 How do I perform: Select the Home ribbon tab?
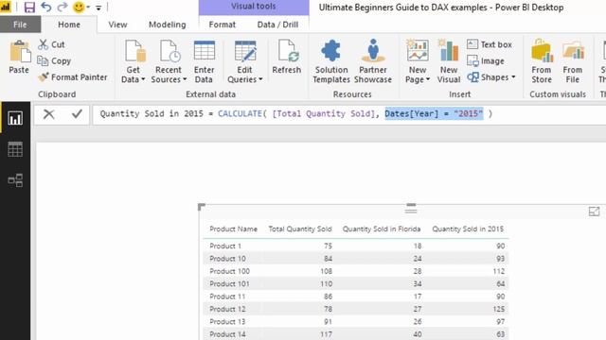coord(69,25)
